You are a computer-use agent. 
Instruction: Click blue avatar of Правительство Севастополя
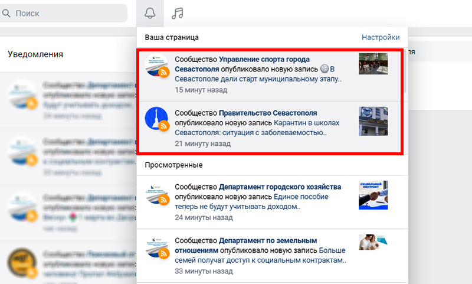[x=156, y=119]
